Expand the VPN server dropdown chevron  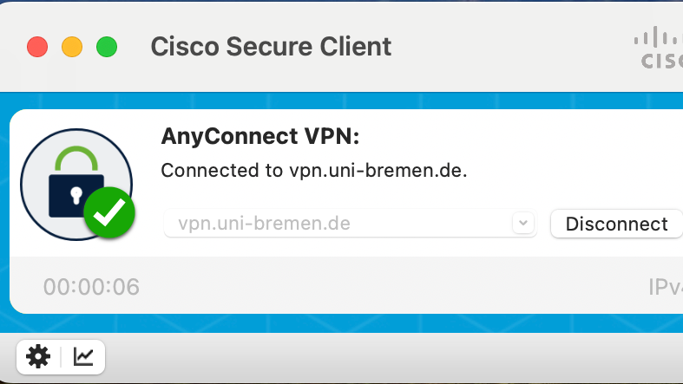[522, 223]
